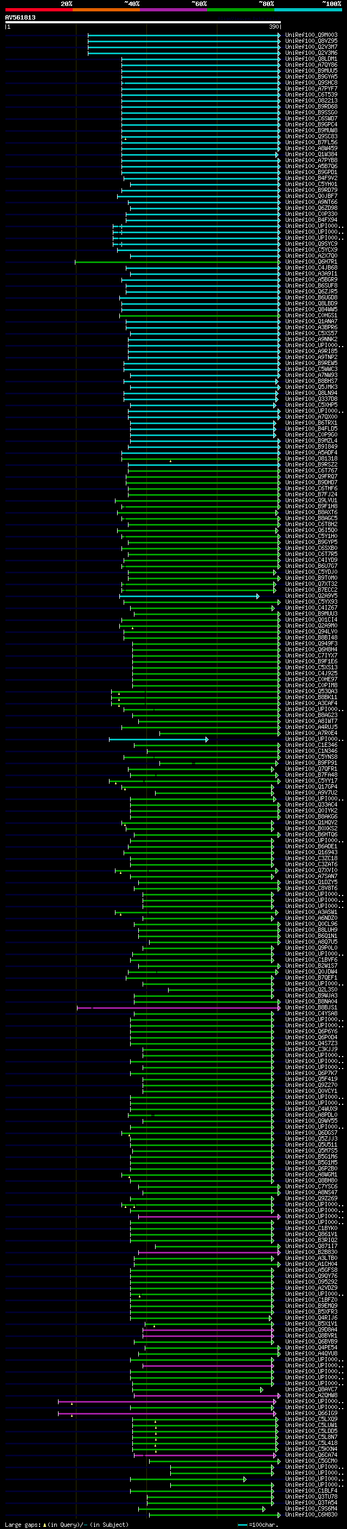Click the UniRef100_Q1ANA7 label

click(311, 321)
